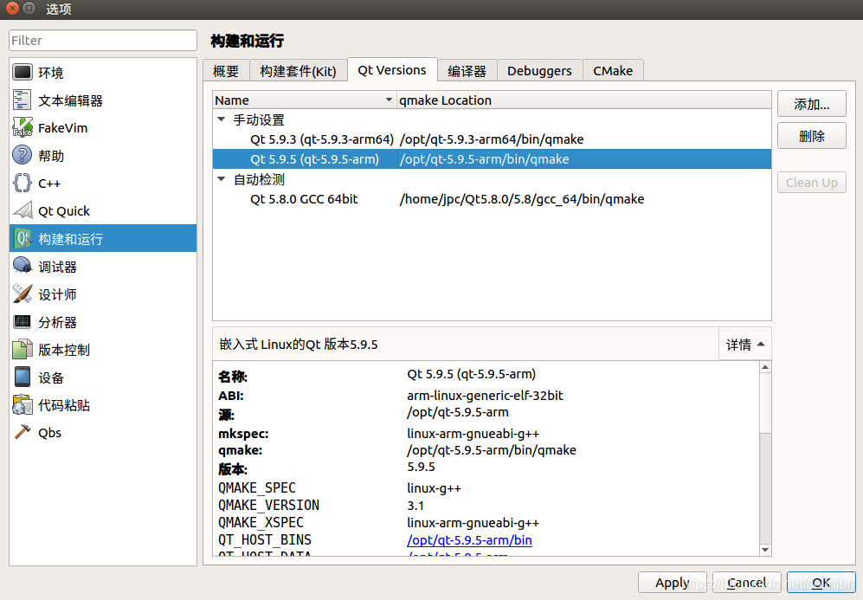Sort by the Name column header
863x600 pixels.
[305, 100]
